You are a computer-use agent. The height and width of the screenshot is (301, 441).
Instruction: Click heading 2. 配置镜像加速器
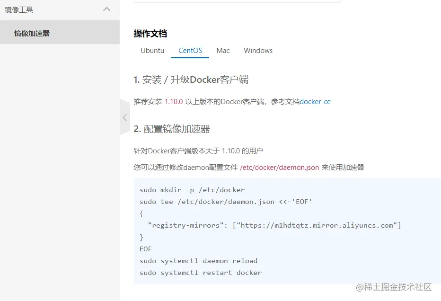tap(172, 129)
